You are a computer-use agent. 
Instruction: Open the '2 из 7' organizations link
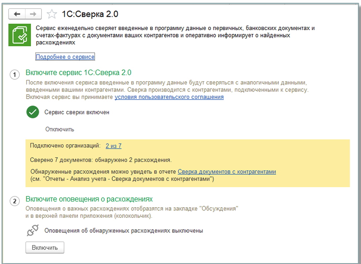tap(114, 146)
